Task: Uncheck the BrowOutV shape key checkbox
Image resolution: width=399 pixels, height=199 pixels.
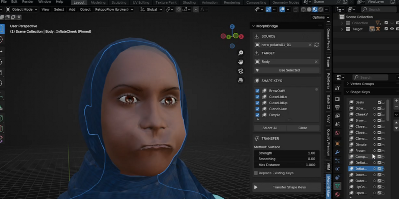Action: tap(257, 91)
